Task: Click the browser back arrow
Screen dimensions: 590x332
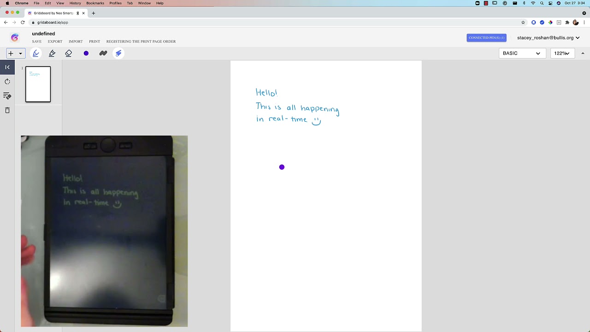Action: tap(6, 22)
